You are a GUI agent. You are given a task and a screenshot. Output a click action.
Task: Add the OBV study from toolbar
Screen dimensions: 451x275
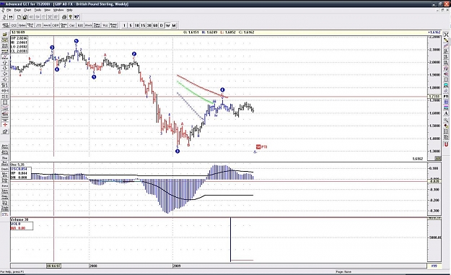pyautogui.click(x=56, y=25)
